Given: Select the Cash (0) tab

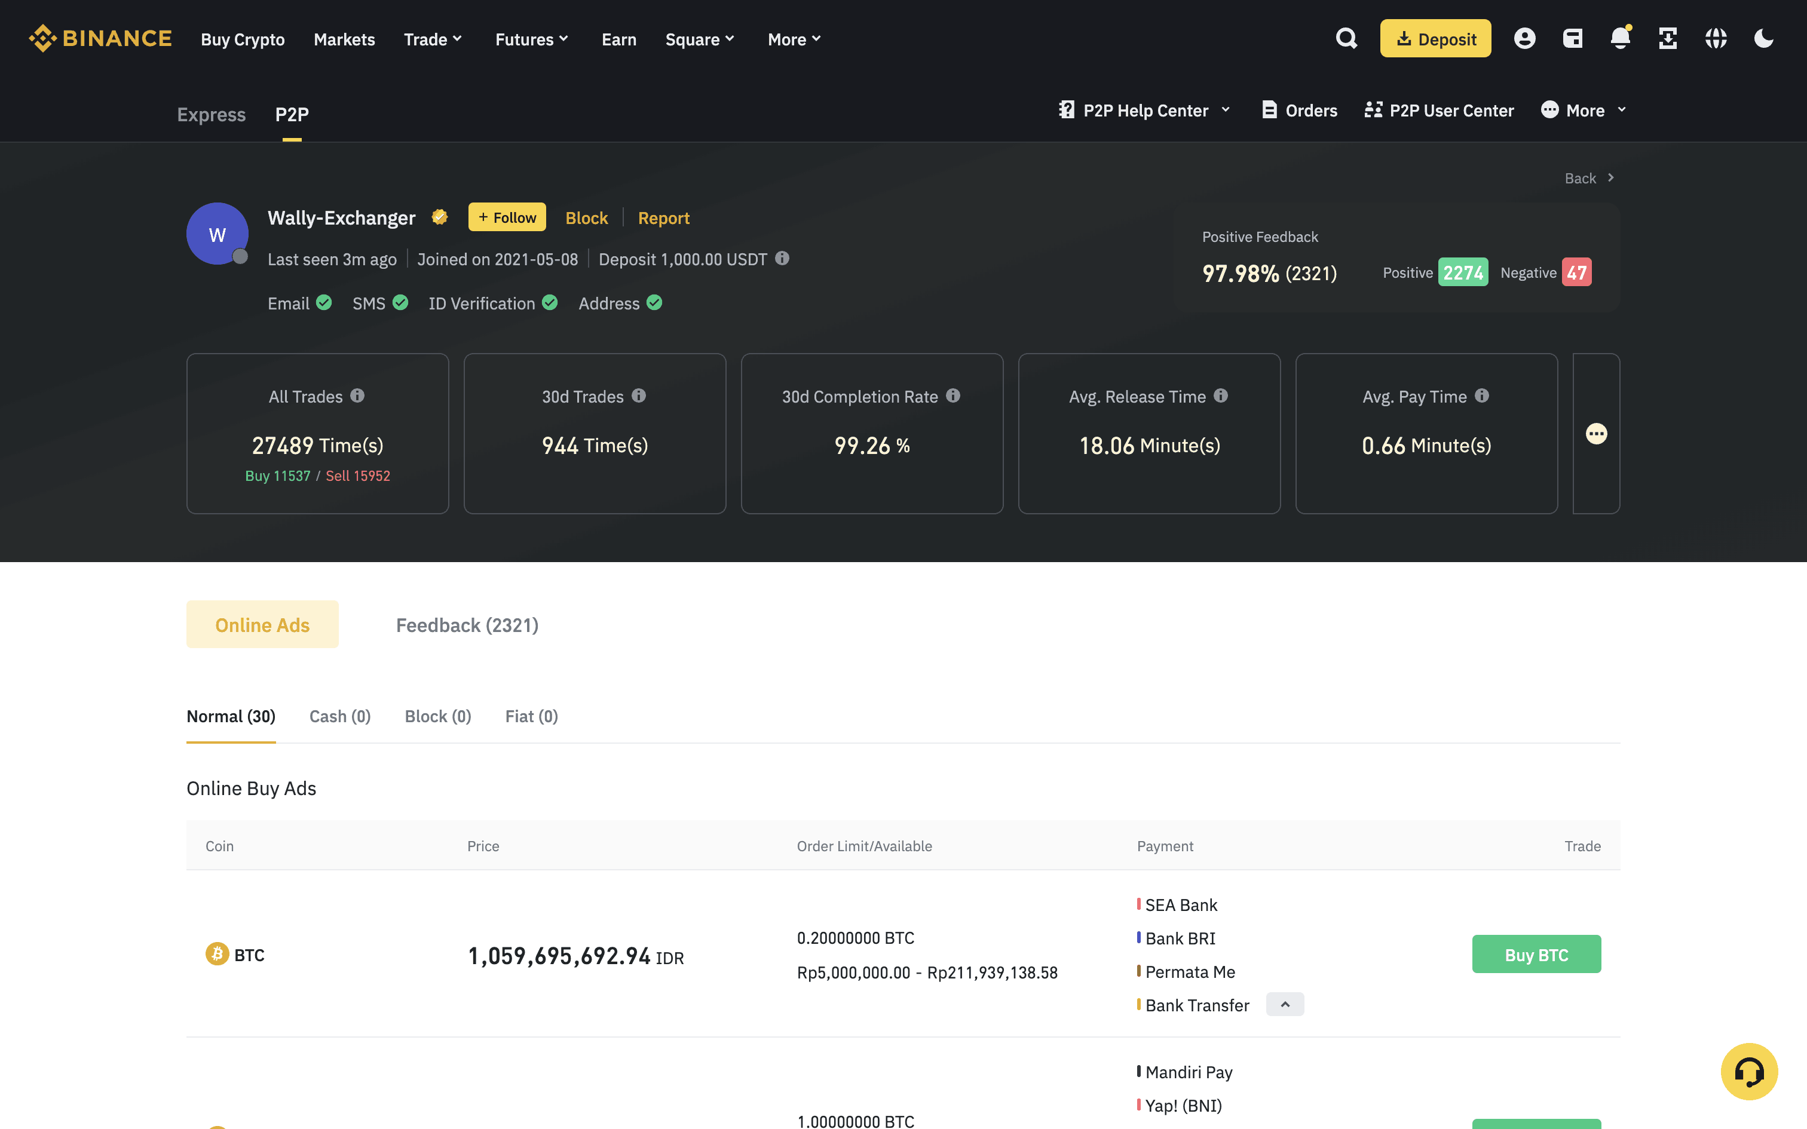Looking at the screenshot, I should click(x=340, y=716).
